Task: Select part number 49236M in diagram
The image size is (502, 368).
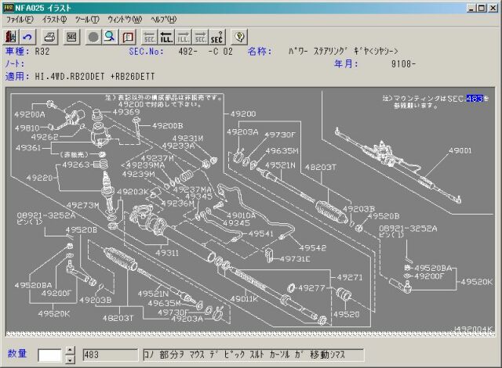Action: pos(178,204)
